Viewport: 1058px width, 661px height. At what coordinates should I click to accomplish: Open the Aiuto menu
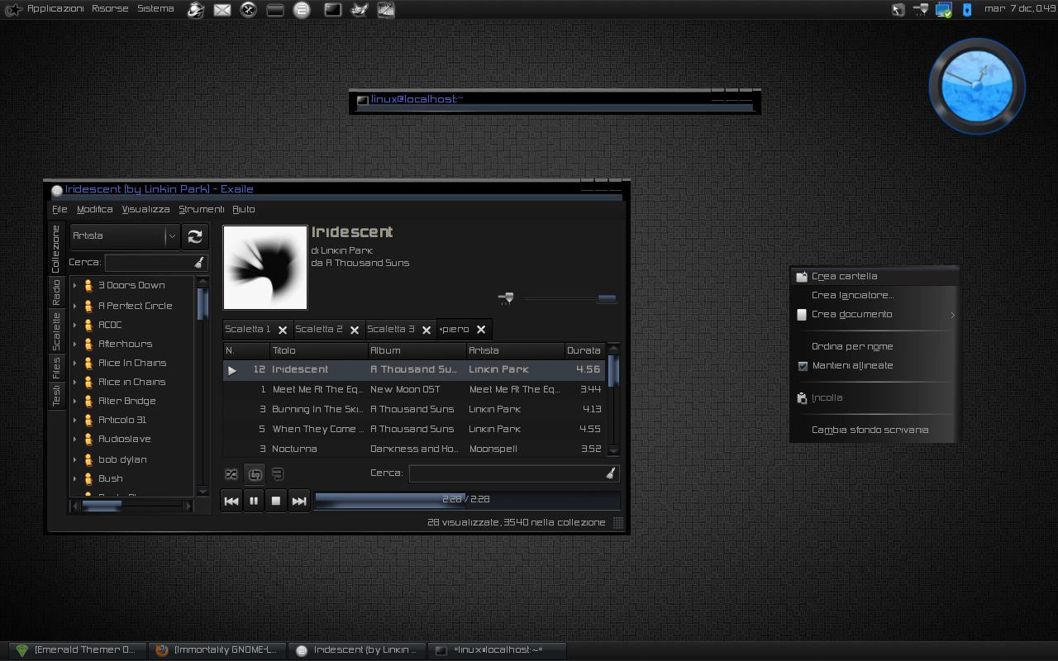(244, 210)
